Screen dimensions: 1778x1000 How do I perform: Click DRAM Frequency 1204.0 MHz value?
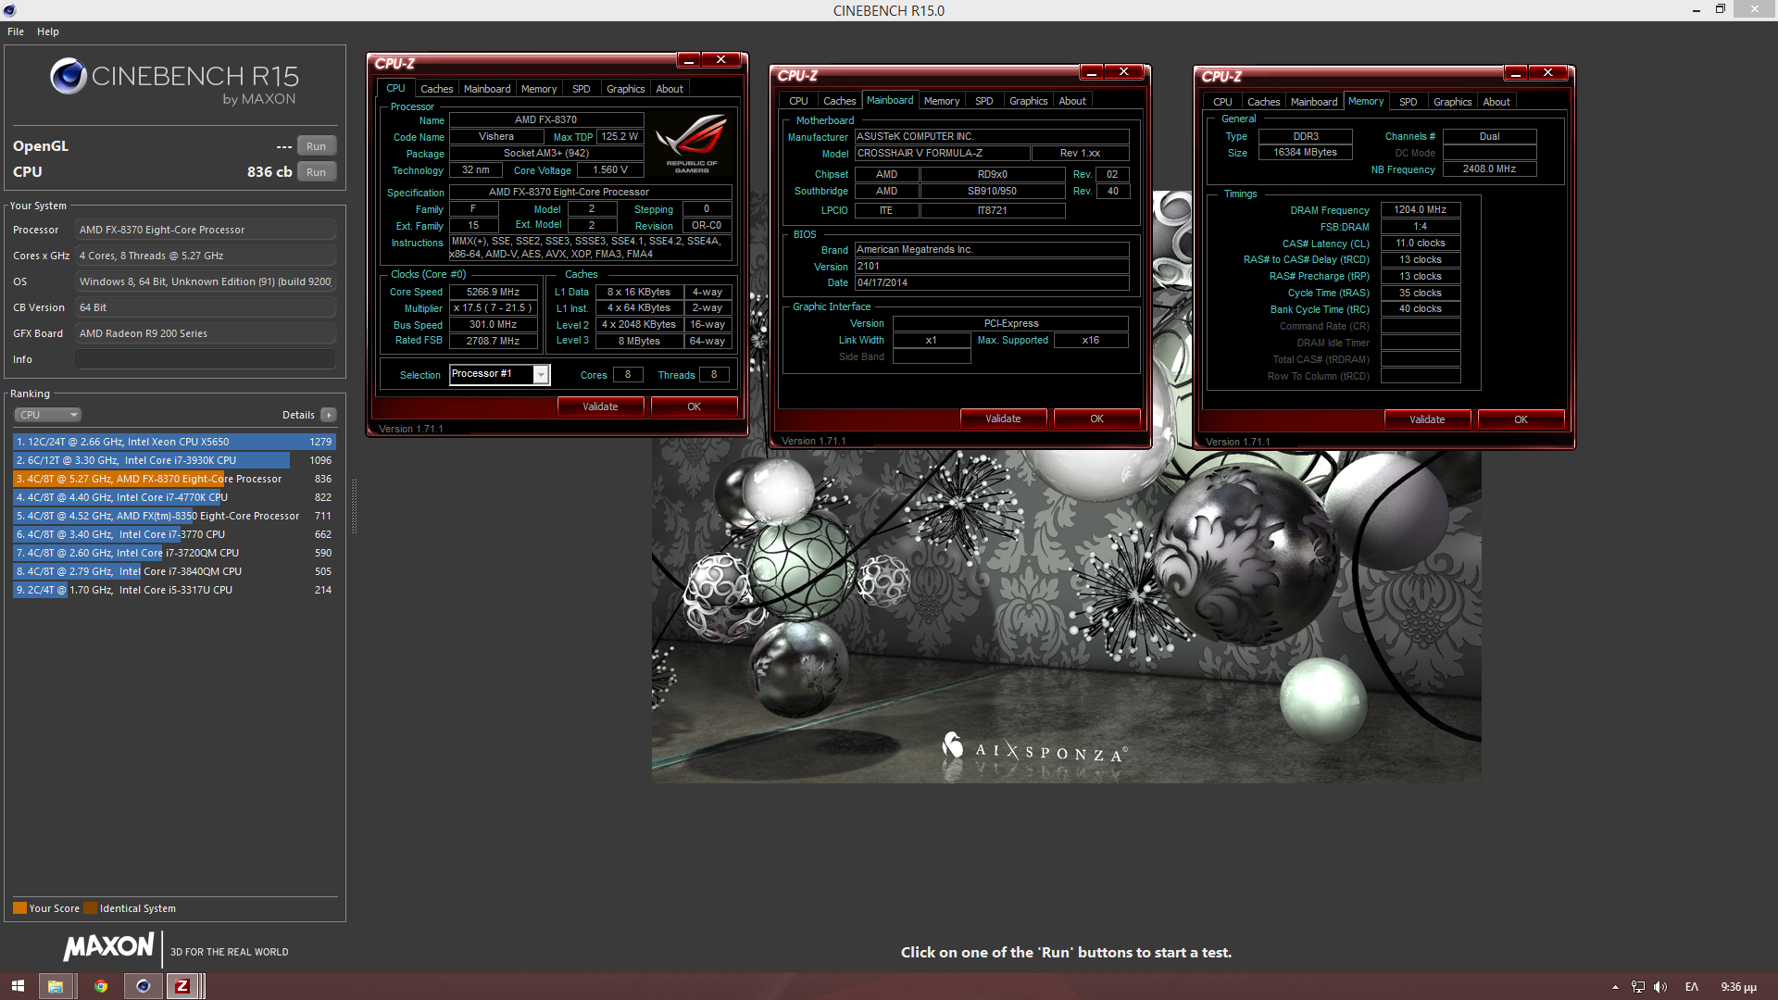(1421, 210)
